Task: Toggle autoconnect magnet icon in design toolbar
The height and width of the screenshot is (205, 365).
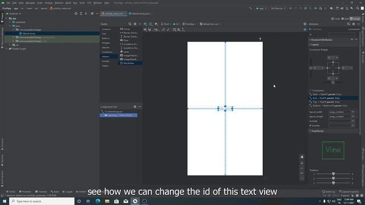Action: (149, 30)
